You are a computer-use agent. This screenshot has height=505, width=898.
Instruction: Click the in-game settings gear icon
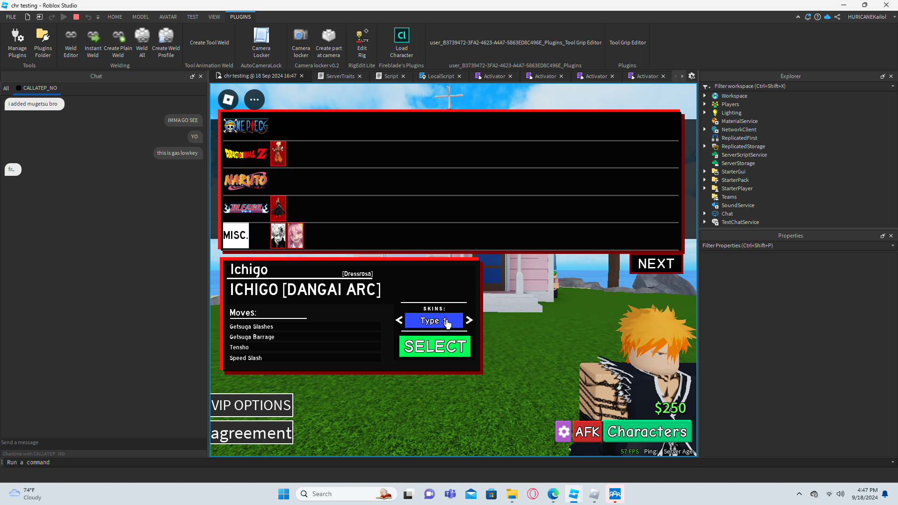pos(564,432)
